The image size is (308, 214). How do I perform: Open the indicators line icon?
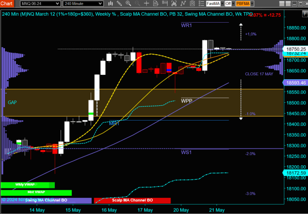(x=183, y=3)
